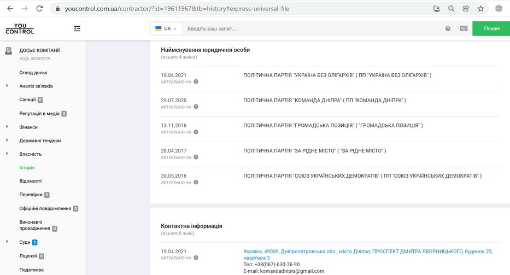The height and width of the screenshot is (275, 510).
Task: Open the search help question icon
Action: (x=448, y=28)
